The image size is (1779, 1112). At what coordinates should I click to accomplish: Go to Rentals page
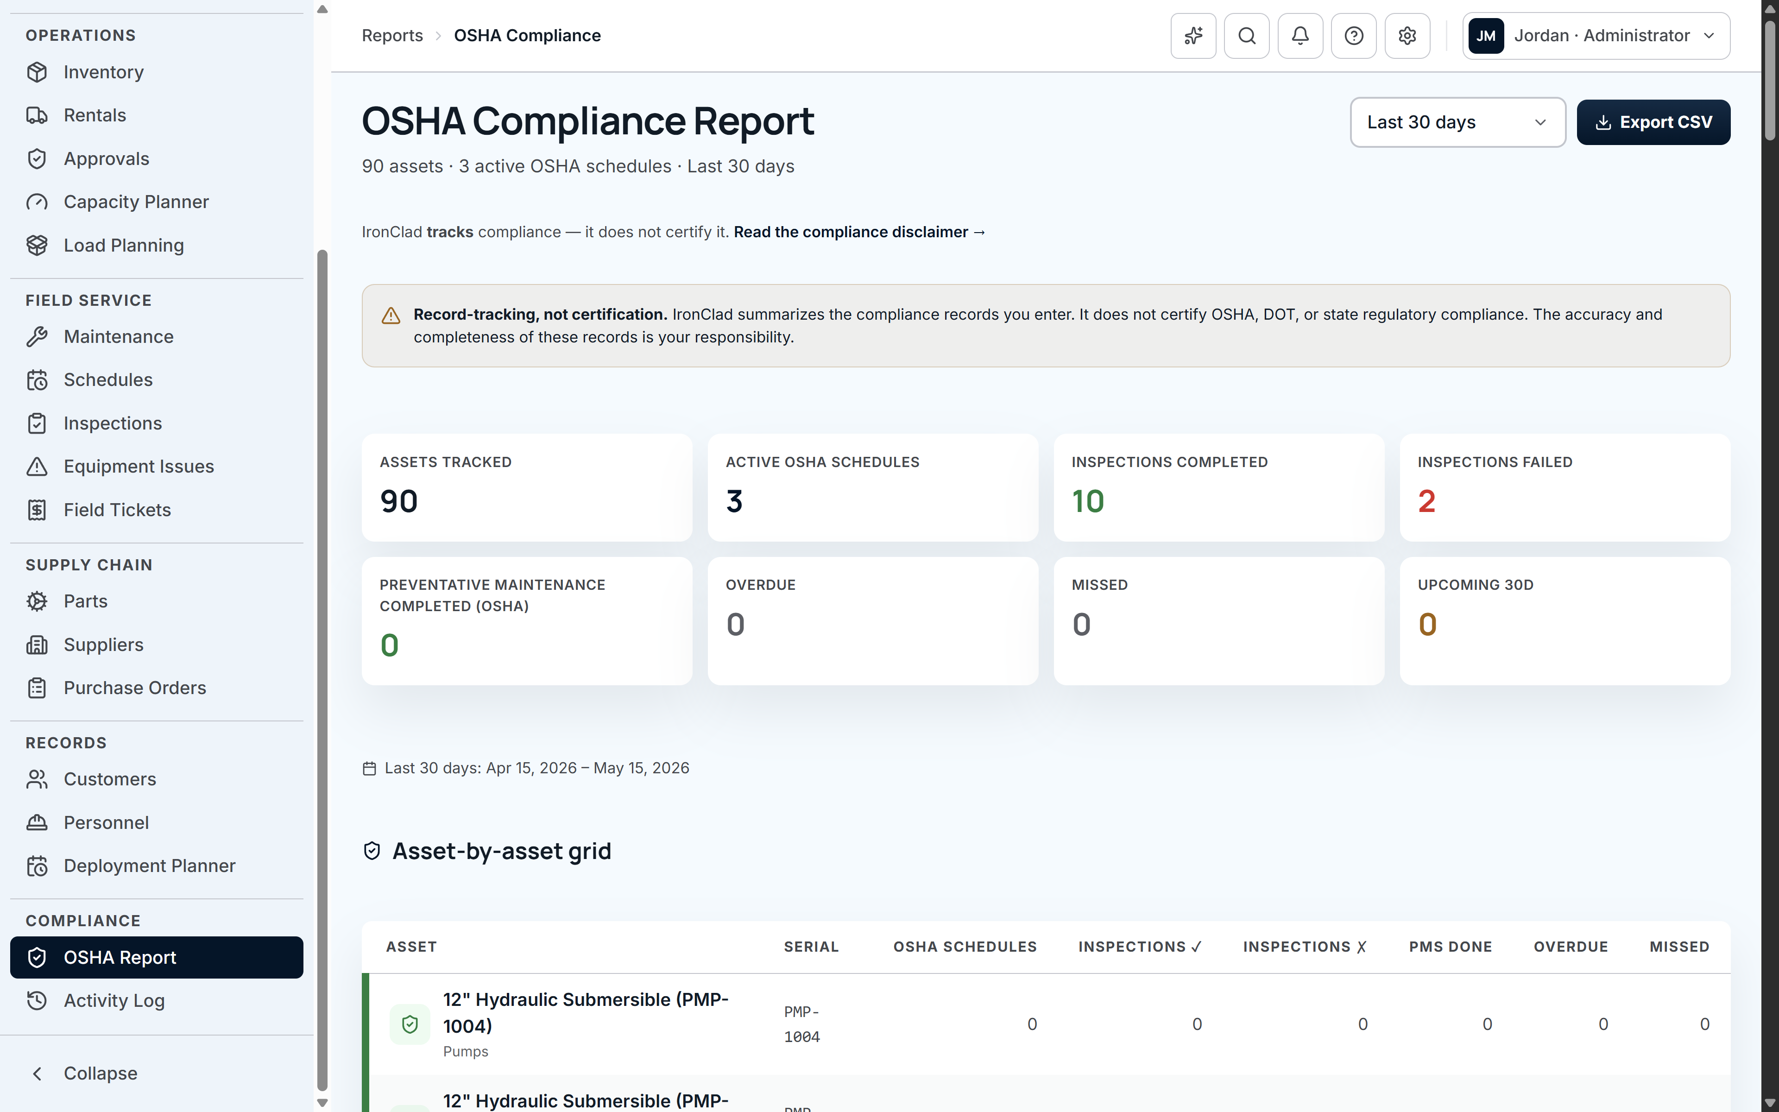157,115
